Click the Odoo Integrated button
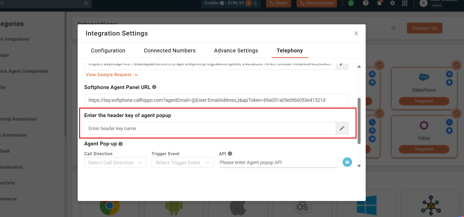 [424, 149]
